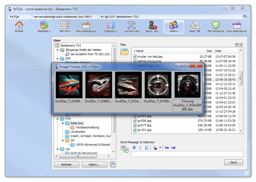The image size is (256, 182).
Task: Collapse the (Eingangs-)Halle der Helden channel
Action: pos(57,50)
